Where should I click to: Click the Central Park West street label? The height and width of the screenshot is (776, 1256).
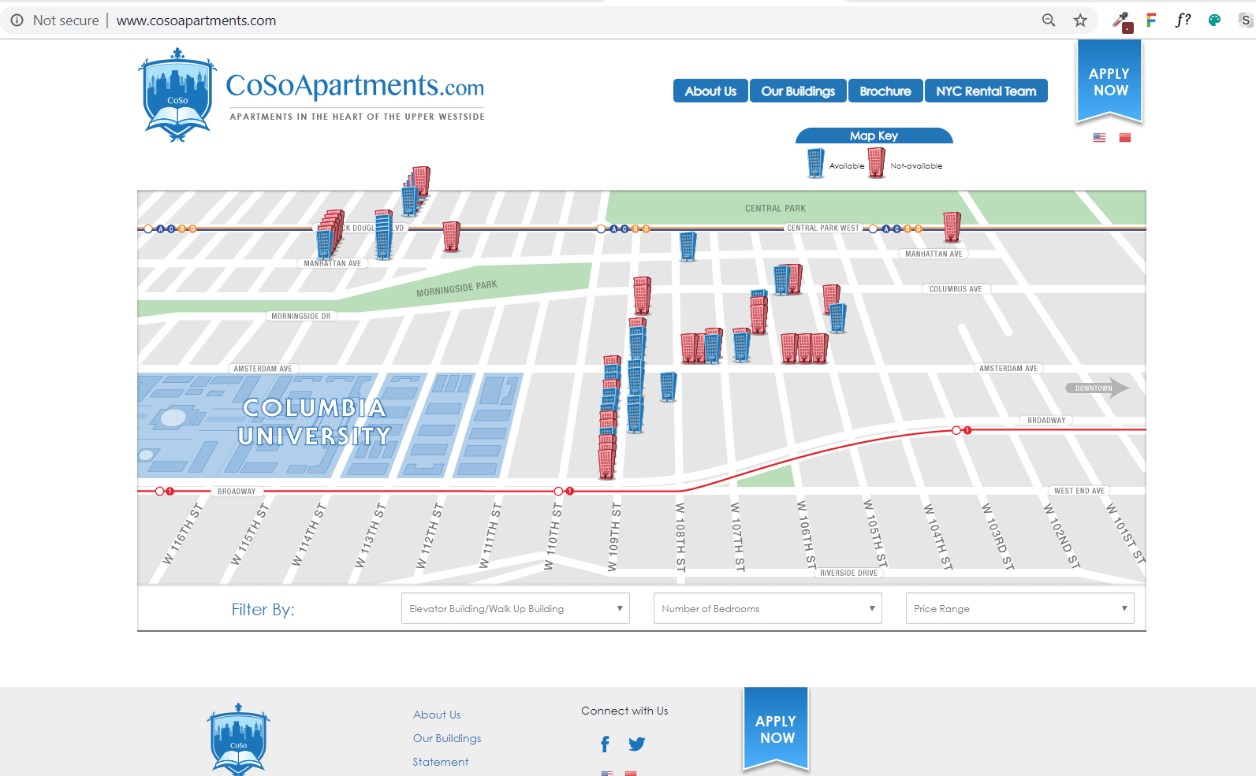[823, 228]
